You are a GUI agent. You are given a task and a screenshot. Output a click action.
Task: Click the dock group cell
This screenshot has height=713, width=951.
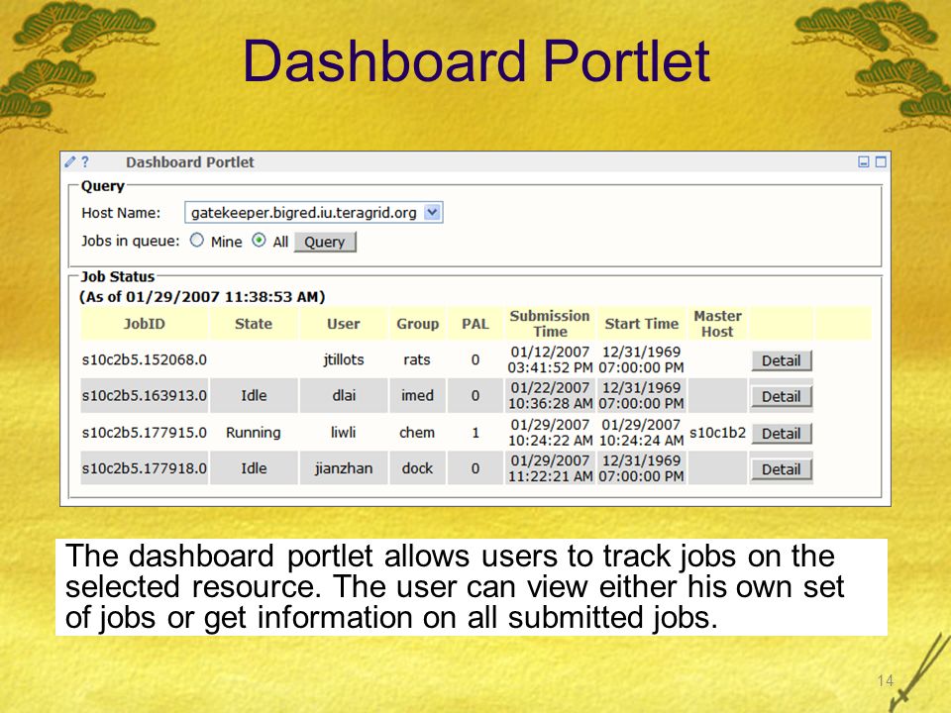tap(417, 468)
